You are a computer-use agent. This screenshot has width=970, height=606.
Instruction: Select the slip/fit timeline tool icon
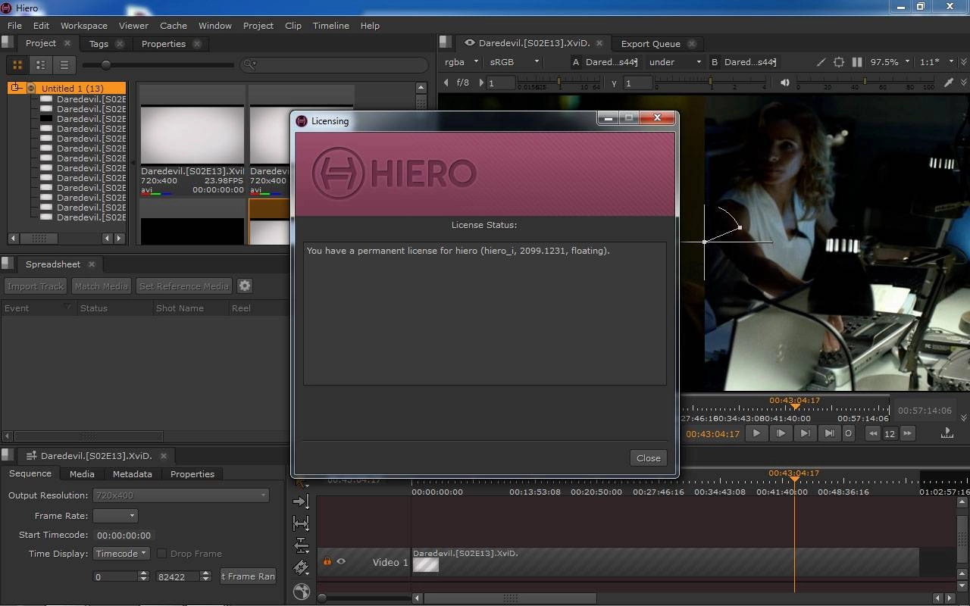click(301, 523)
